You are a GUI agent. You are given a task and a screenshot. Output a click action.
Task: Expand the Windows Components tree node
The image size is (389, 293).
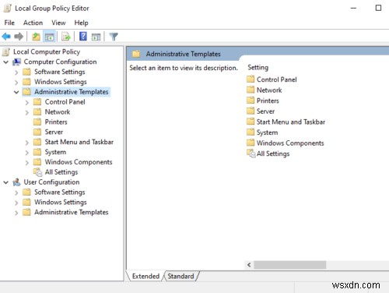point(27,163)
